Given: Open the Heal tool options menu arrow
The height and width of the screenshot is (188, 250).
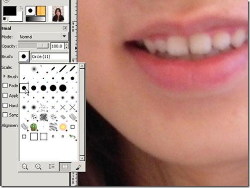Looking at the screenshot, I should tap(65, 28).
